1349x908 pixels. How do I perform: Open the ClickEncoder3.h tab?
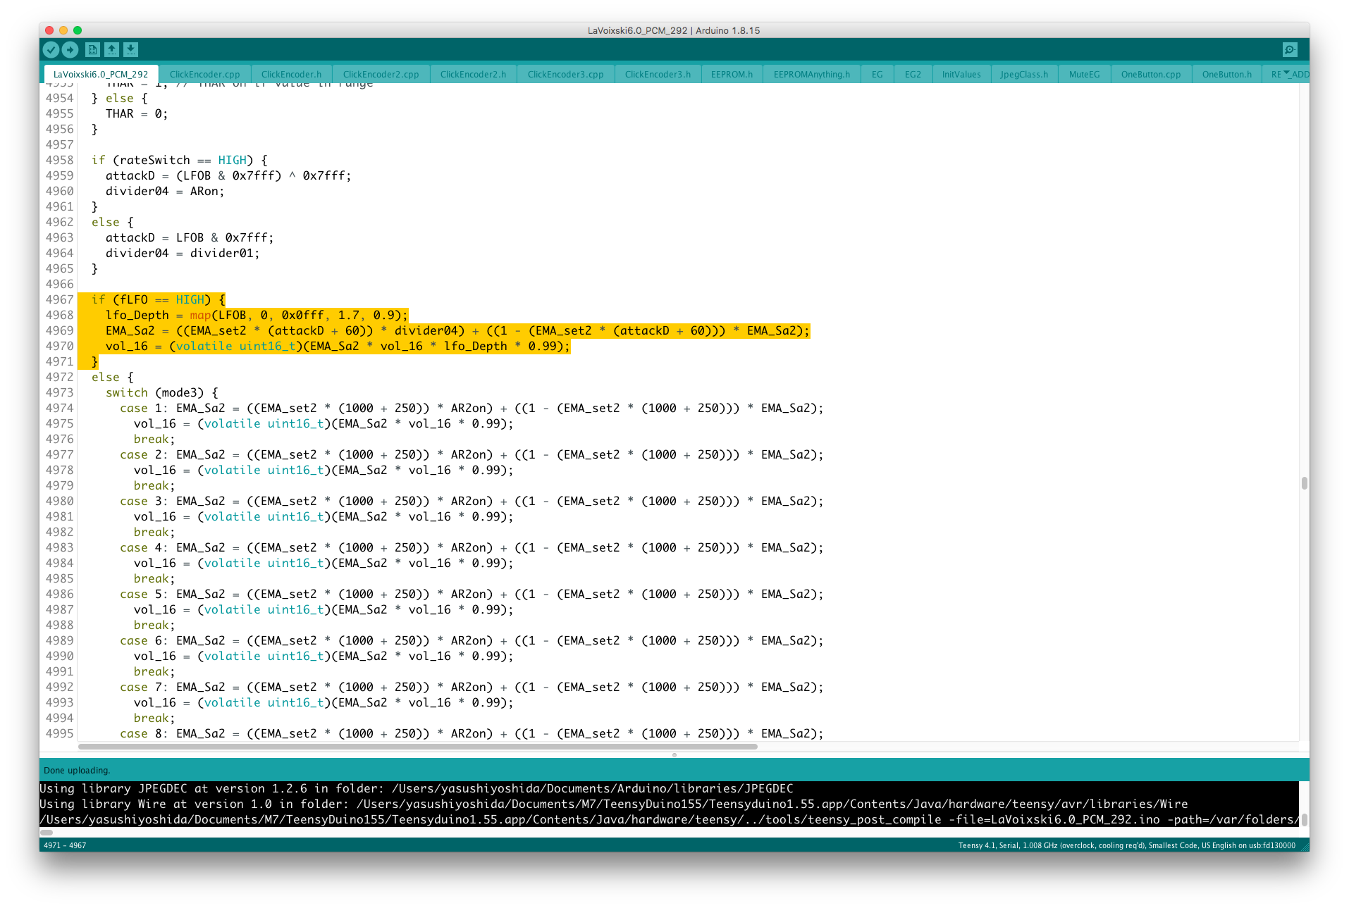658,74
